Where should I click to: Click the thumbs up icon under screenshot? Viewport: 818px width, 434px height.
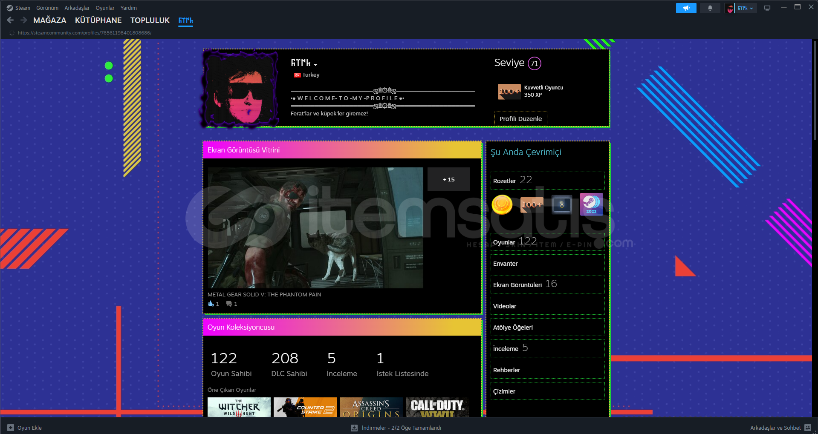point(211,304)
